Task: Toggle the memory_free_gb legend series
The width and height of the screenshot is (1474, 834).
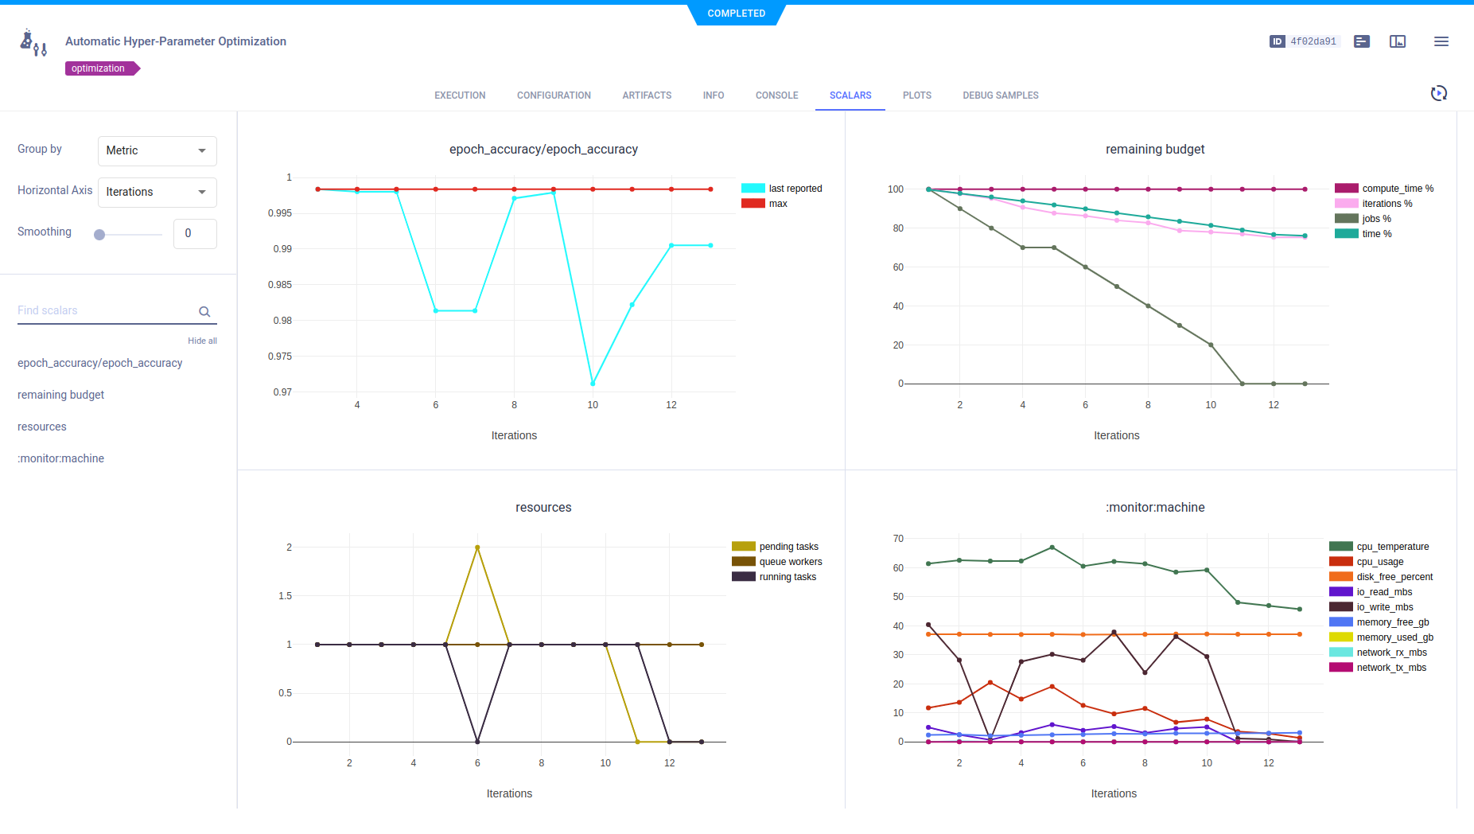Action: coord(1379,622)
